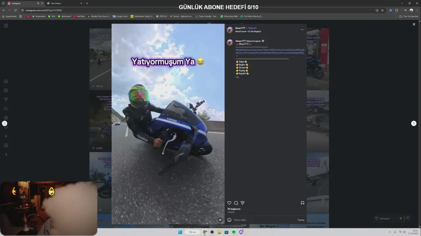The width and height of the screenshot is (421, 236).
Task: Click the Paylaş post comment button
Action: point(301,220)
